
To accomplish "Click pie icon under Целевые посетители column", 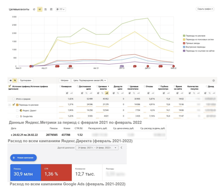I will pyautogui.click(x=130, y=93).
